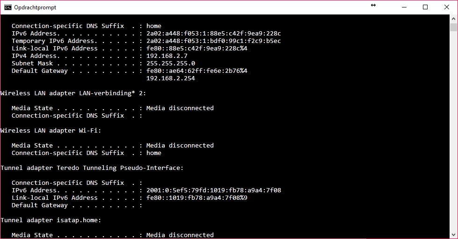Image resolution: width=458 pixels, height=239 pixels.
Task: Click the scrollbar up arrow
Action: coord(453,18)
